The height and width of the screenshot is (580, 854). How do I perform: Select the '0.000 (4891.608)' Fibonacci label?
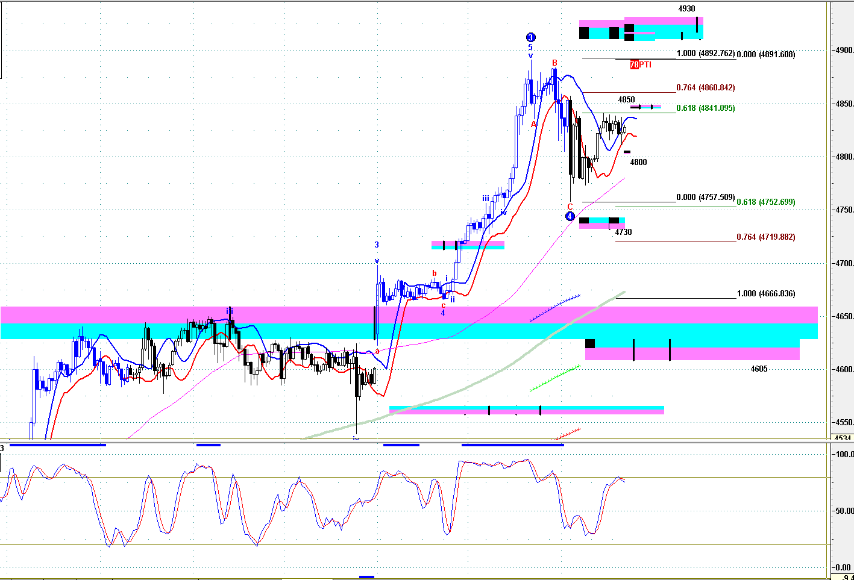coord(766,54)
